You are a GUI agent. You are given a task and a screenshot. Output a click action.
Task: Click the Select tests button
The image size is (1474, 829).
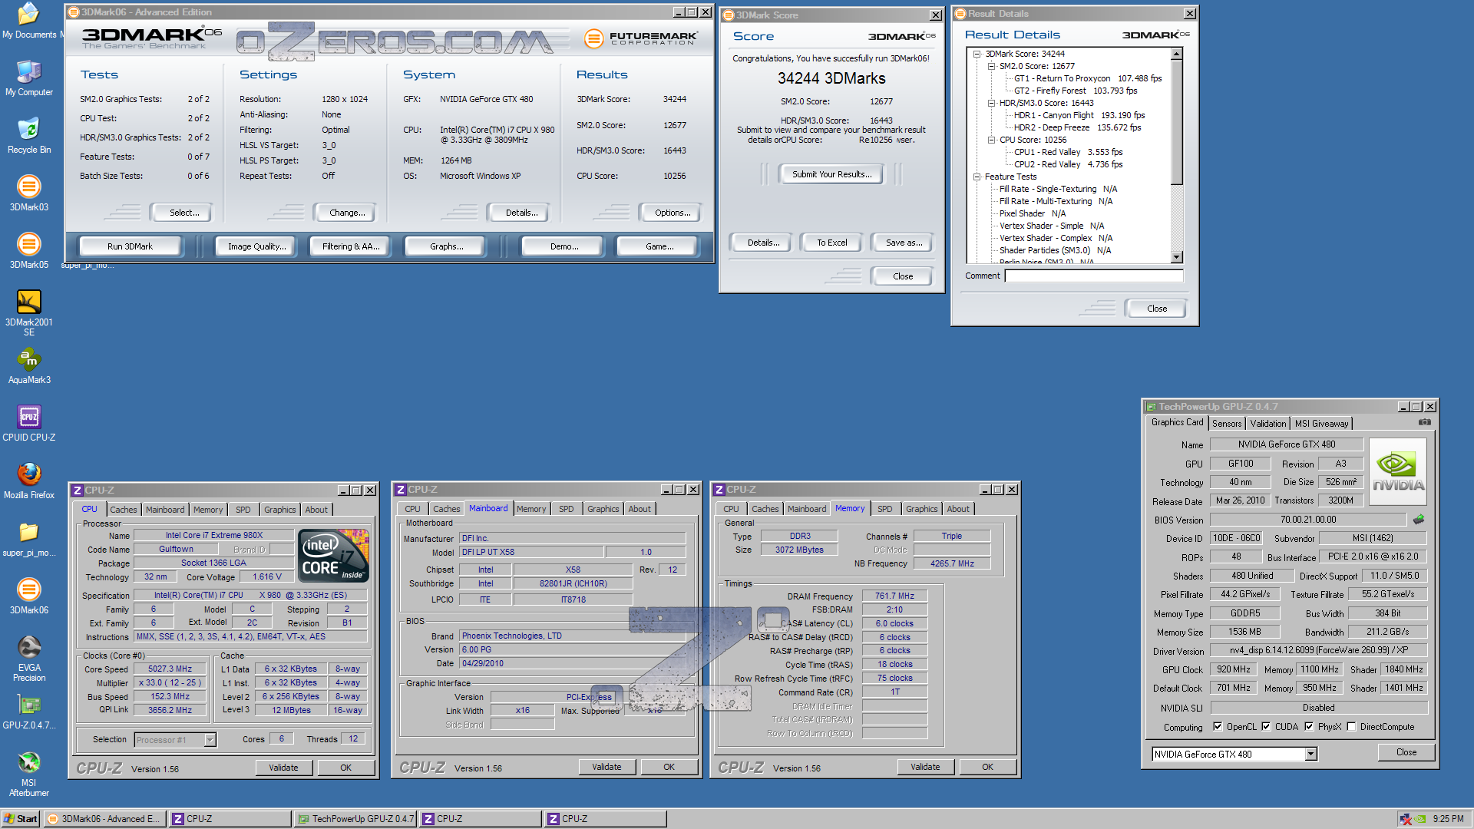183,213
